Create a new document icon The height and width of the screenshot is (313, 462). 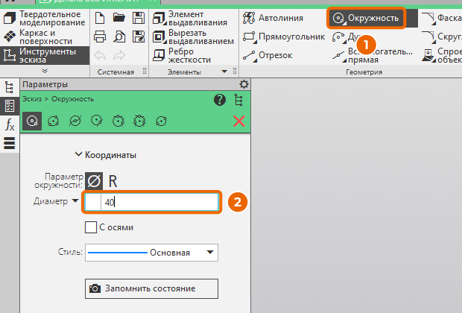click(100, 19)
